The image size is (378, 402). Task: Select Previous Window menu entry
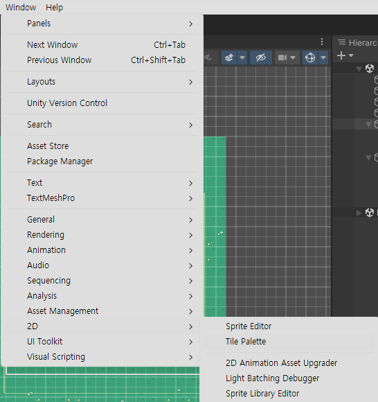click(102, 60)
